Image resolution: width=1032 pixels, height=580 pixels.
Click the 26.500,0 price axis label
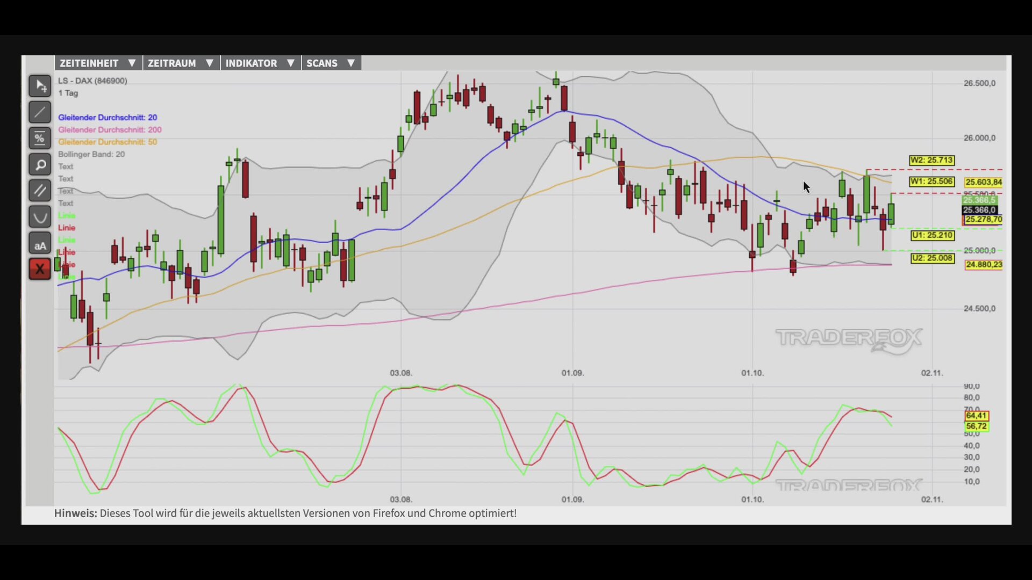pyautogui.click(x=979, y=83)
